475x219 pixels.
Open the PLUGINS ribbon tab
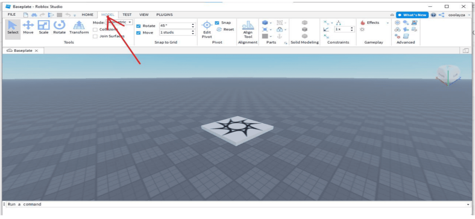click(164, 14)
